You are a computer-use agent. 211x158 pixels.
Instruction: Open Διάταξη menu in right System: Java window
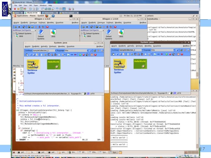tap(131, 46)
